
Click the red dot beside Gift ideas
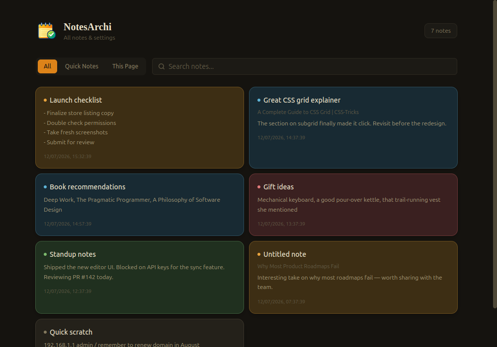[x=259, y=187]
